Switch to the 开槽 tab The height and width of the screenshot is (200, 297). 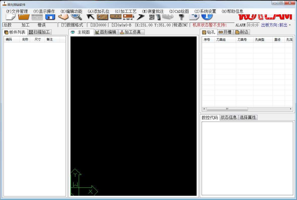coord(225,32)
